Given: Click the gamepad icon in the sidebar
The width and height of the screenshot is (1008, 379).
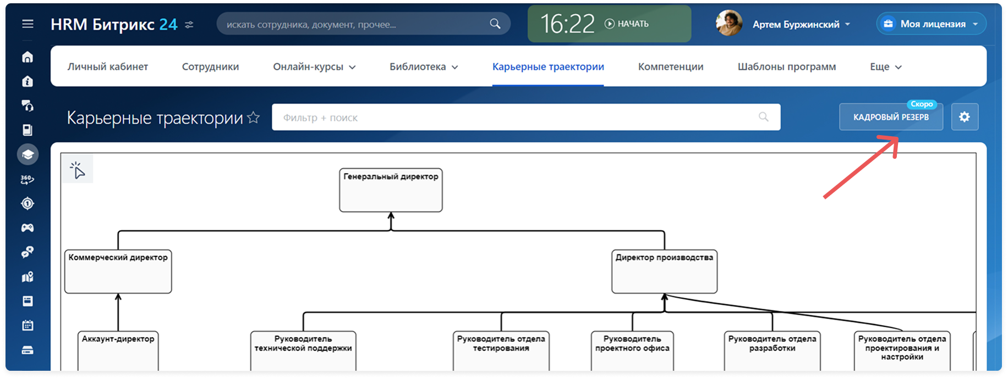Looking at the screenshot, I should [28, 228].
